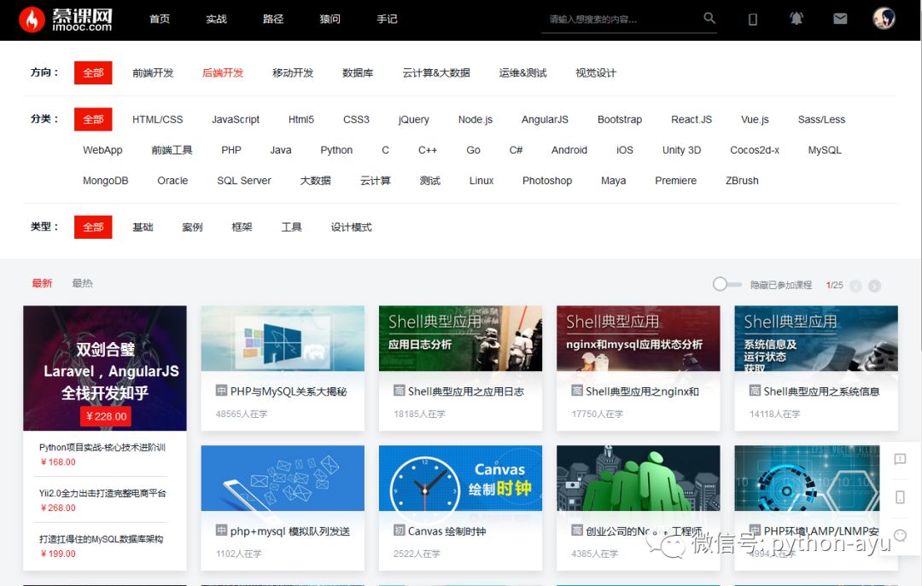Viewport: 922px width, 586px height.
Task: Filter type by 设计模式
Action: (351, 227)
